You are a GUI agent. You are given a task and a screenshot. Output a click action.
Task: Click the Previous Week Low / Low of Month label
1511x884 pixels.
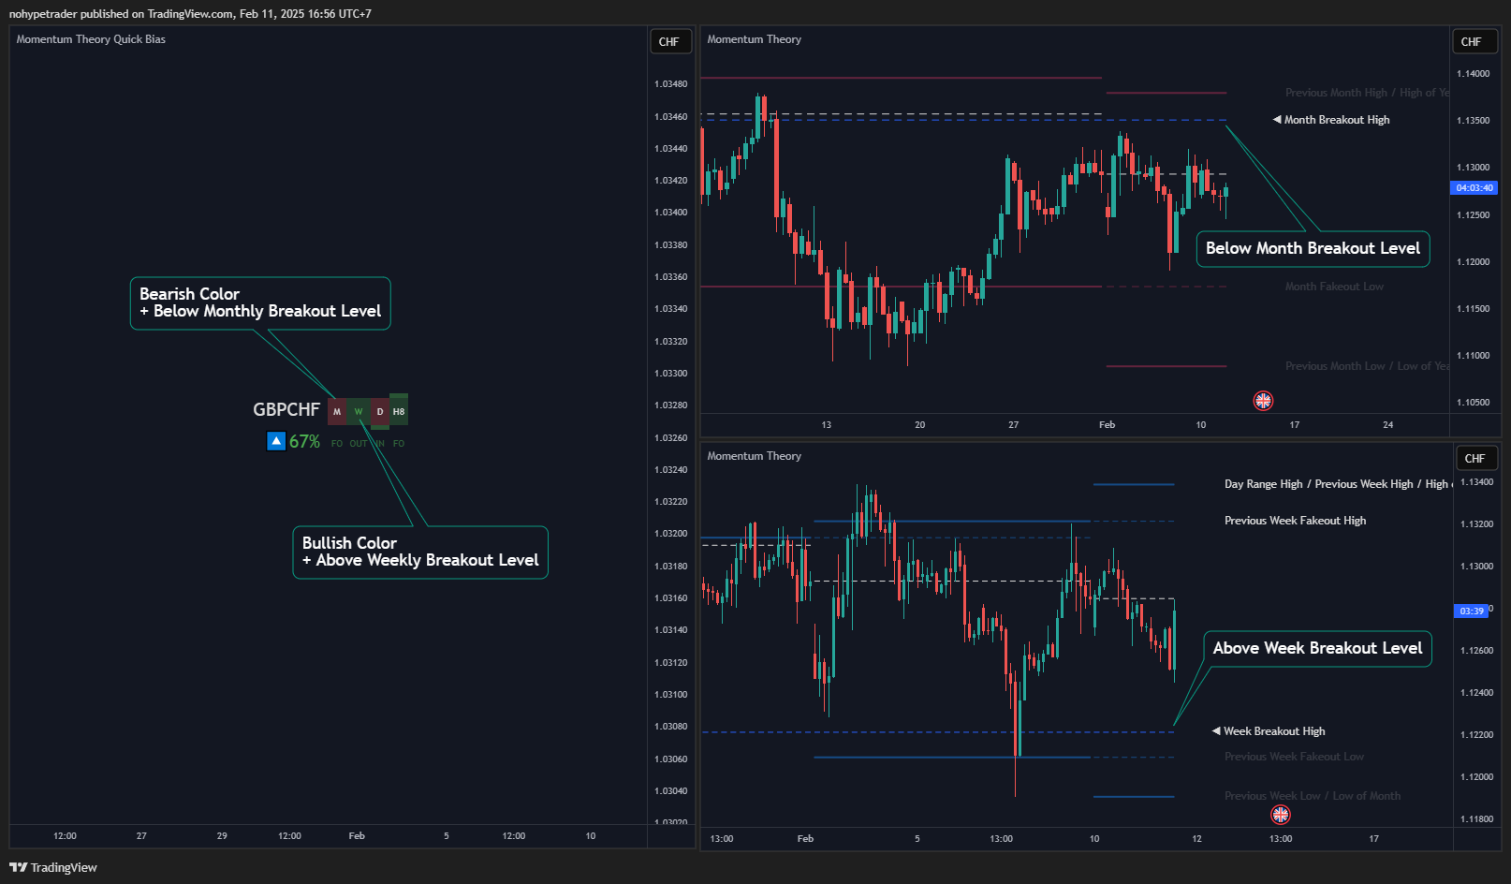point(1313,796)
